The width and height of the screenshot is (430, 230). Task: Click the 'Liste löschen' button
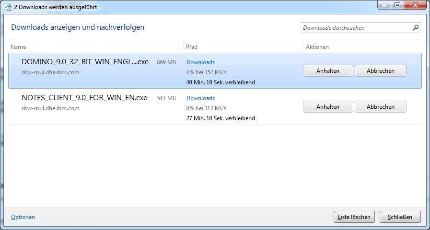pyautogui.click(x=354, y=217)
